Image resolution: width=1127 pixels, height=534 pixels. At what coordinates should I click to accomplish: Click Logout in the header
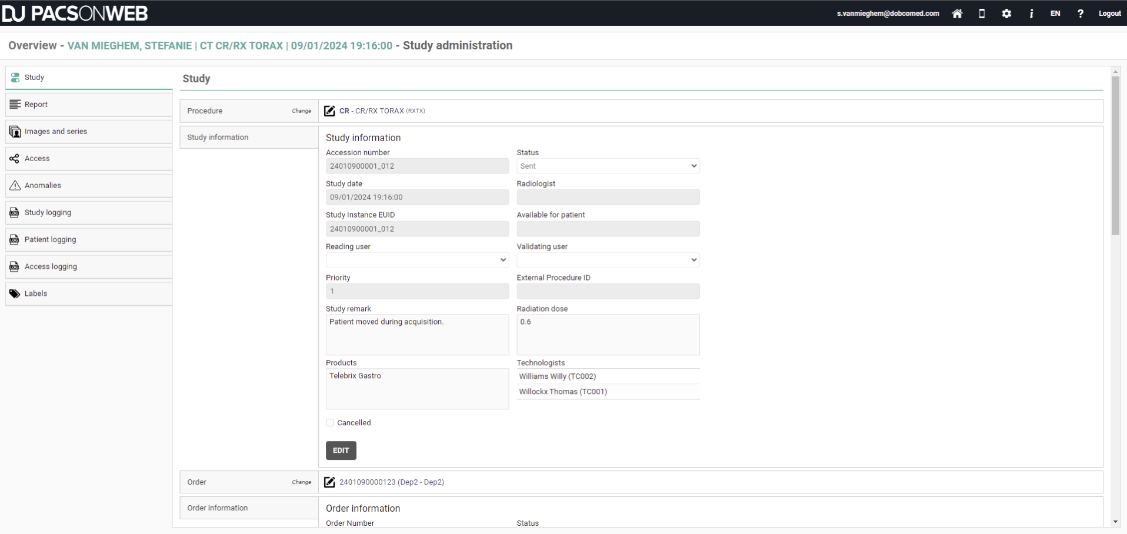click(x=1110, y=14)
